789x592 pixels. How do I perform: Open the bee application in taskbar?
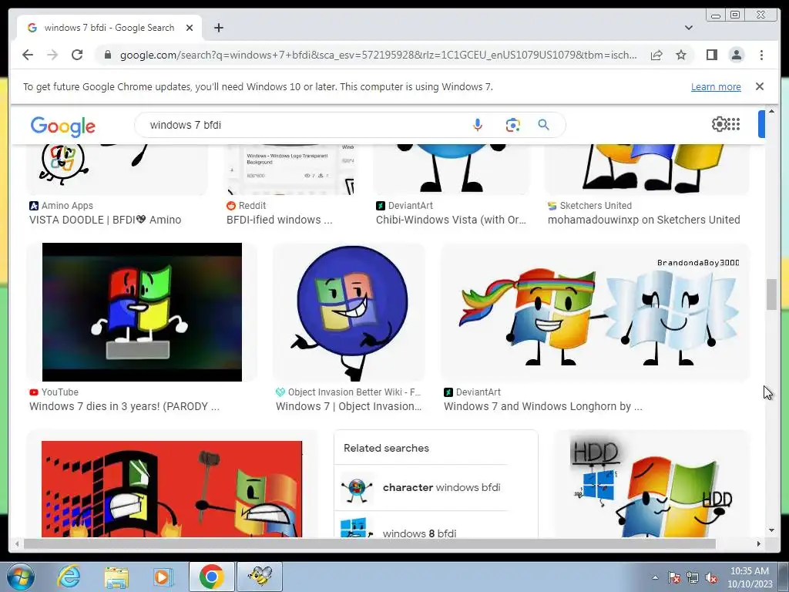260,577
